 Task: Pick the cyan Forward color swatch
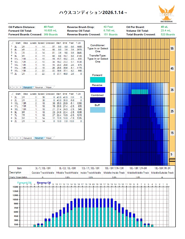(x=98, y=80)
